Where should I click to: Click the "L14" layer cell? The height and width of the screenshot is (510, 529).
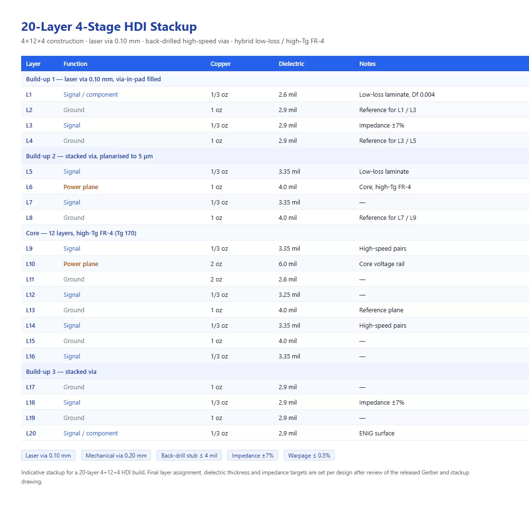pos(30,325)
